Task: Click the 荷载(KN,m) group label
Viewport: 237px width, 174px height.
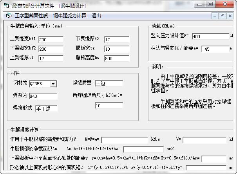Action: pyautogui.click(x=163, y=26)
